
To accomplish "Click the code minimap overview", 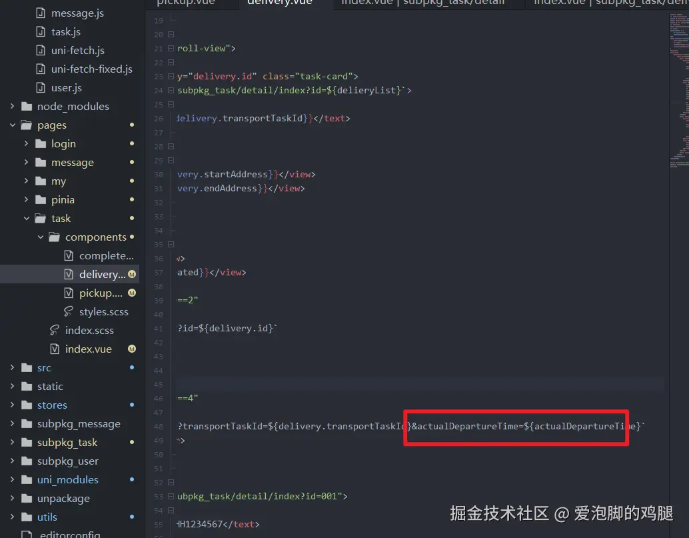I will coord(679,90).
